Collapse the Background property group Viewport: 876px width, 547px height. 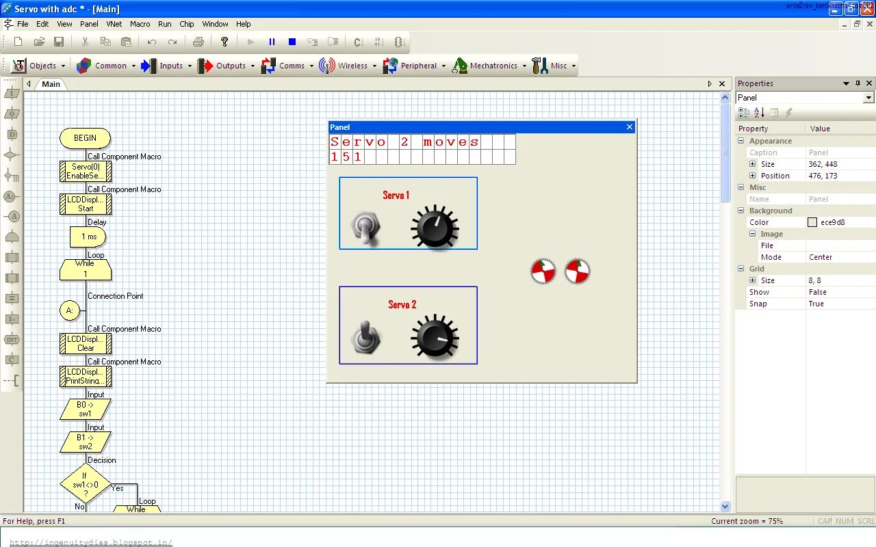(x=740, y=211)
